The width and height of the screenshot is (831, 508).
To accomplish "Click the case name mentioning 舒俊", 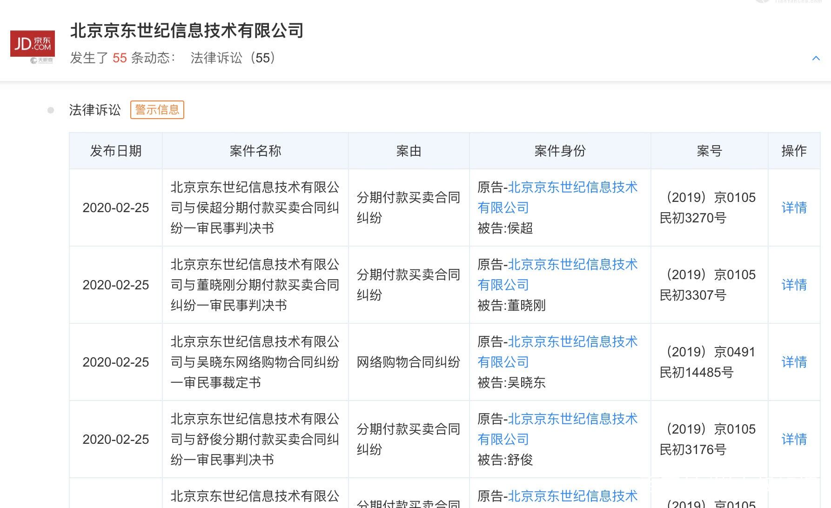I will [255, 439].
